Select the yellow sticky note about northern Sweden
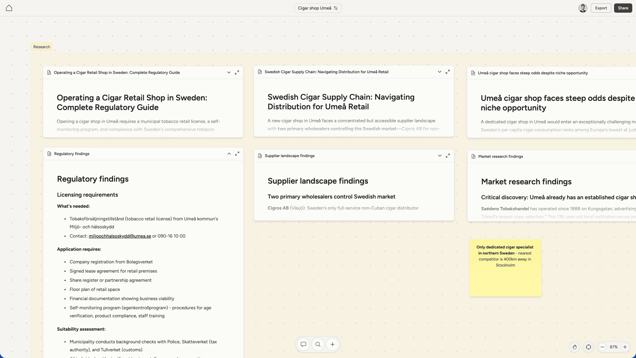 click(505, 268)
